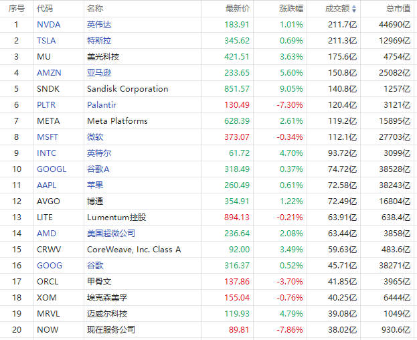Click the sort arrow beside 成交额 header
Screen dimensions: 417x340
click(x=355, y=9)
